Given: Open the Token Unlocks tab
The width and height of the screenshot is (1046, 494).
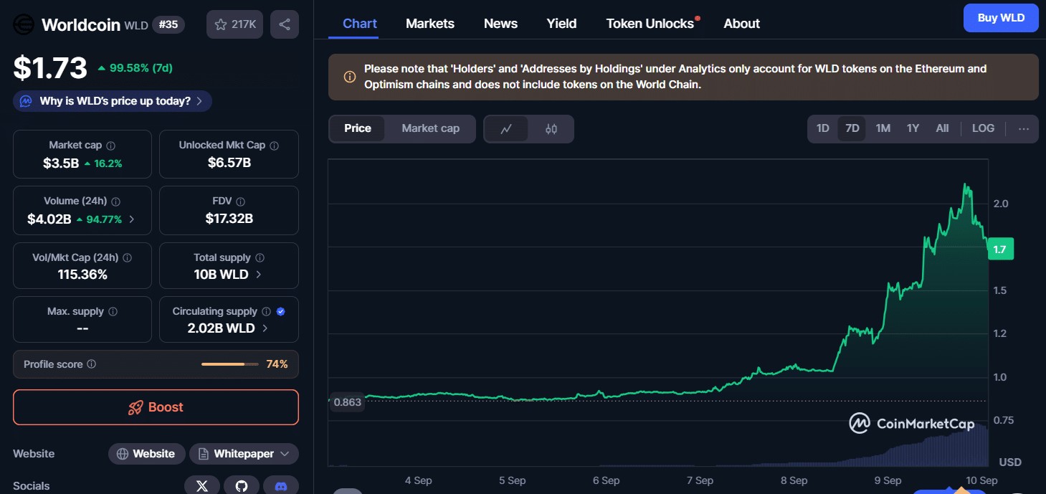Looking at the screenshot, I should [x=650, y=24].
